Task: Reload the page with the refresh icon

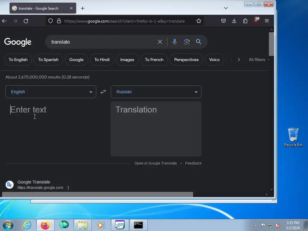Action: [26, 21]
